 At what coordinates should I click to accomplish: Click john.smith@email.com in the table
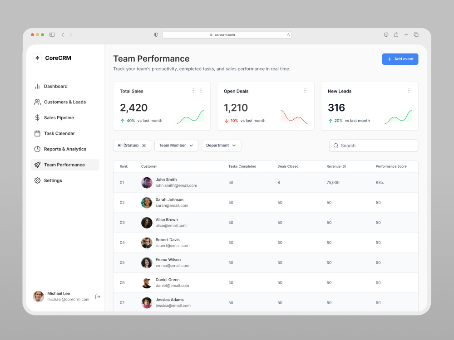[176, 185]
